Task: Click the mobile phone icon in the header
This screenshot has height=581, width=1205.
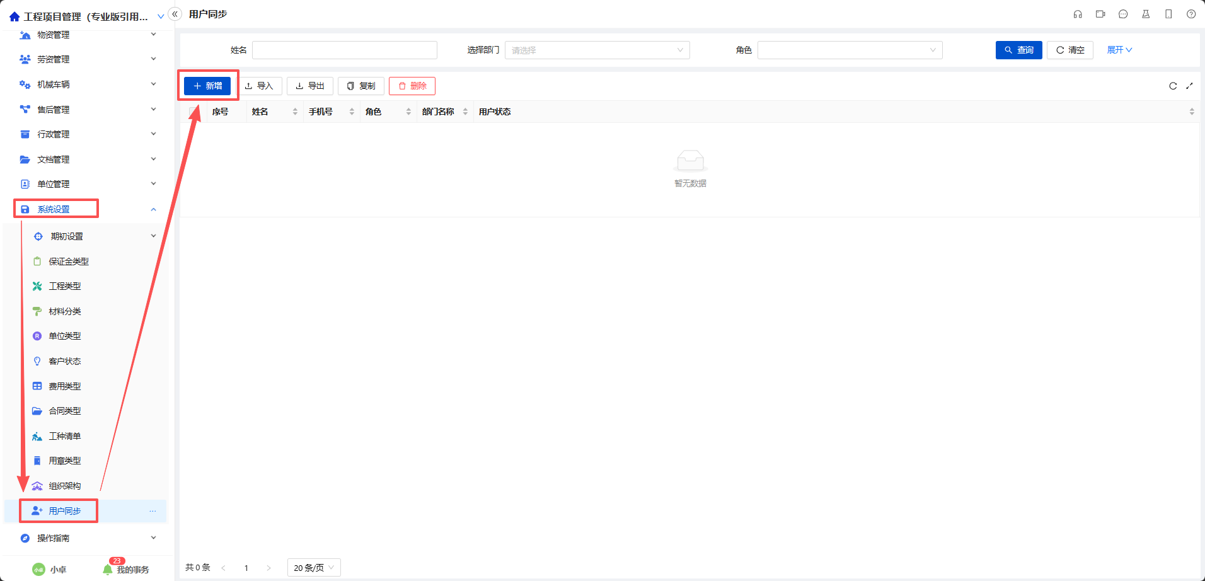Action: click(x=1168, y=14)
